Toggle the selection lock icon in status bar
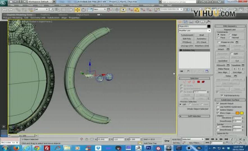248x151 pixels. pos(87,139)
